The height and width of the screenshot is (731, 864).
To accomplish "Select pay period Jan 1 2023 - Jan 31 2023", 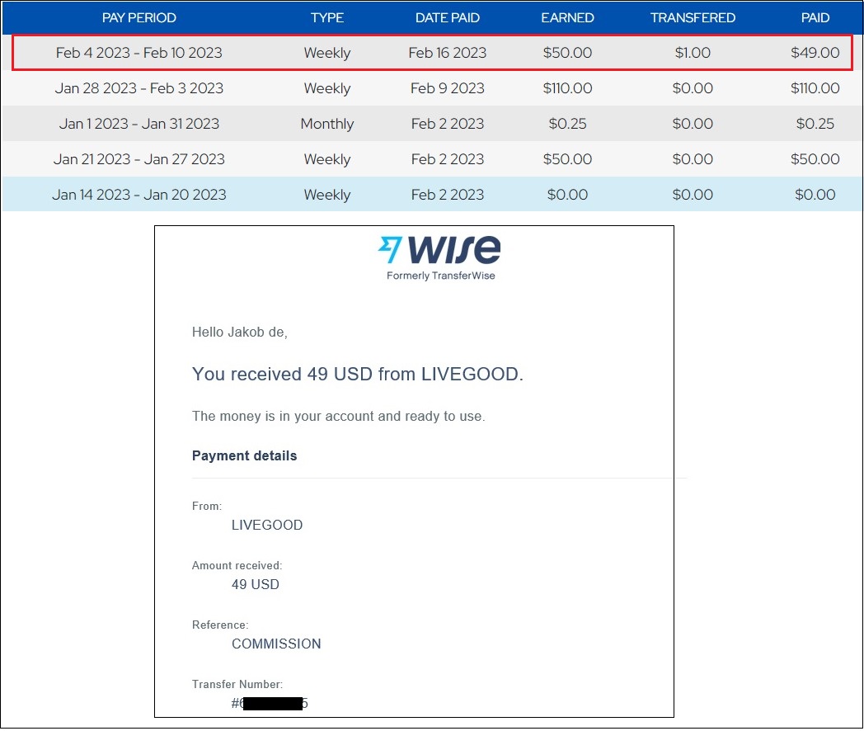I will [139, 124].
